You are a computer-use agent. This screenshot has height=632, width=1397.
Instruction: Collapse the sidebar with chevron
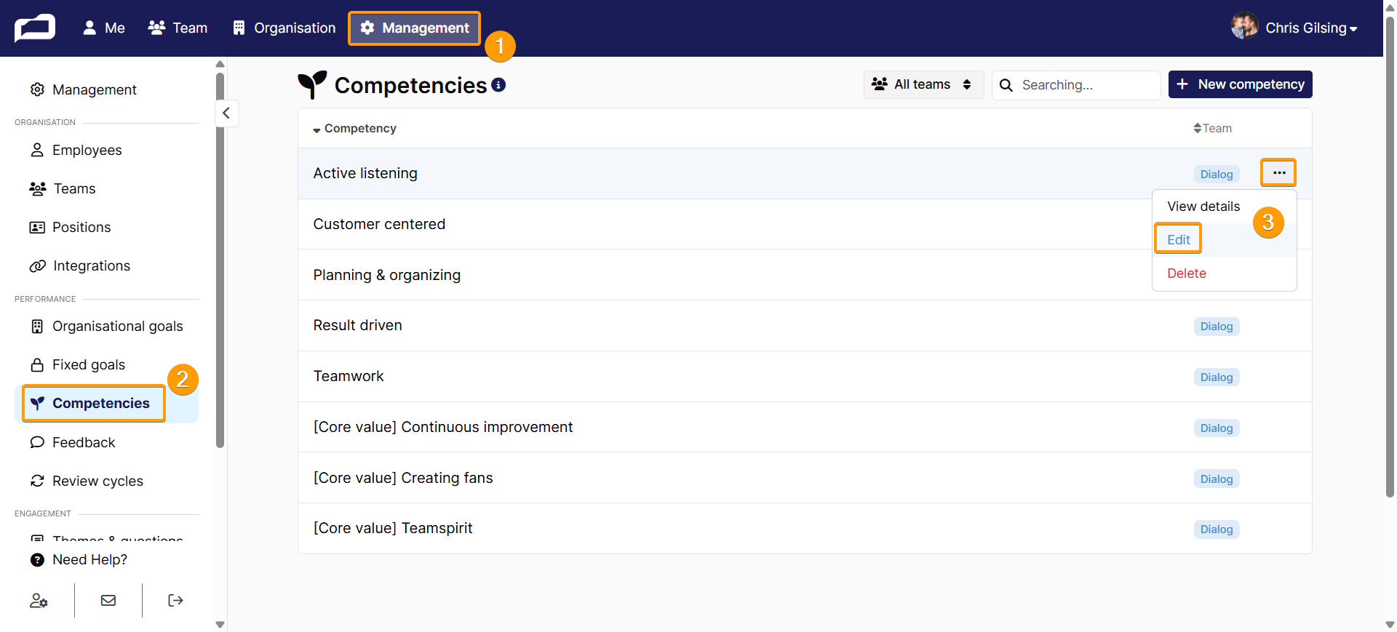click(x=226, y=113)
